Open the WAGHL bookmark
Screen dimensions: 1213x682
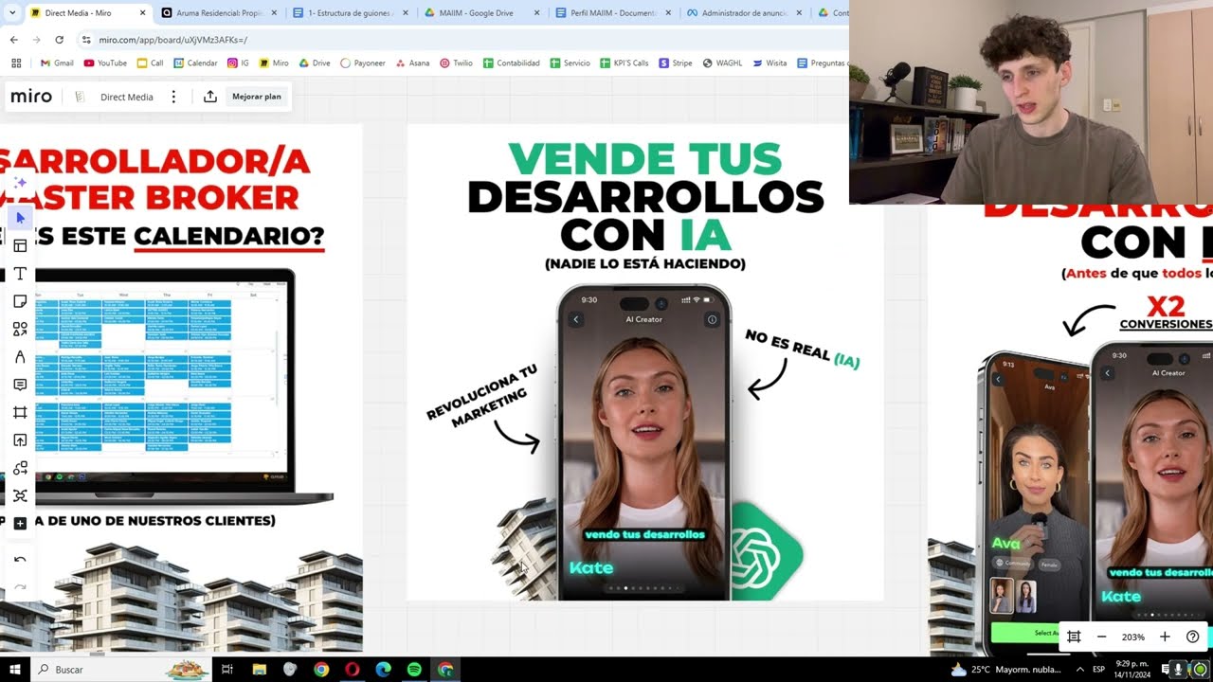723,63
